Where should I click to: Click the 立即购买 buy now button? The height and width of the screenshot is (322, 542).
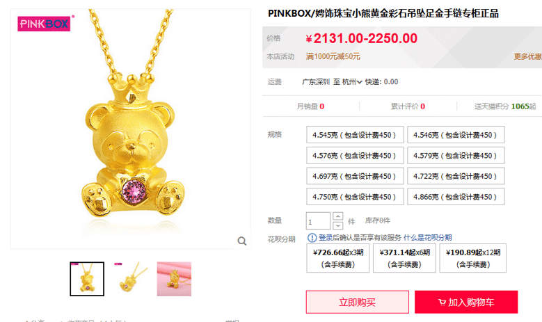click(x=358, y=302)
